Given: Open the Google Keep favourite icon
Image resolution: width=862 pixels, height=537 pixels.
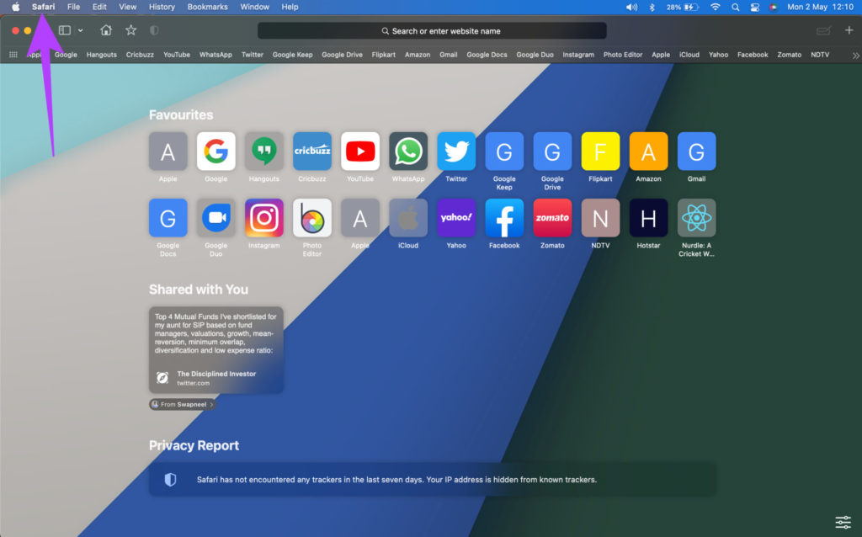Looking at the screenshot, I should pyautogui.click(x=504, y=152).
